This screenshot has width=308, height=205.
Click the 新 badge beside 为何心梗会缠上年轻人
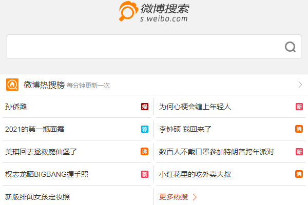pyautogui.click(x=299, y=107)
